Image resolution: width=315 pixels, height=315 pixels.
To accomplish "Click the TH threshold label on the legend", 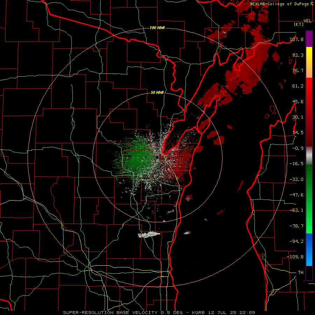I will coord(301,272).
